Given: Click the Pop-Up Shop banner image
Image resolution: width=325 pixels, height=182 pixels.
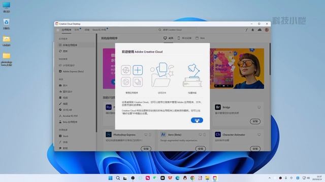Looking at the screenshot, I should (x=237, y=69).
